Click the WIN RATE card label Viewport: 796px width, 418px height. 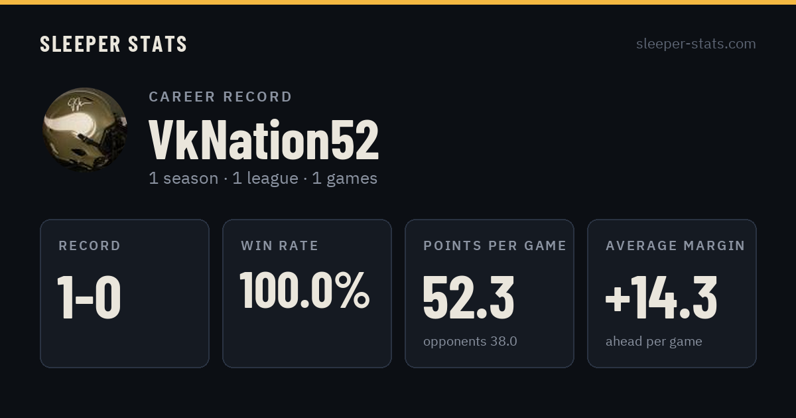point(280,245)
